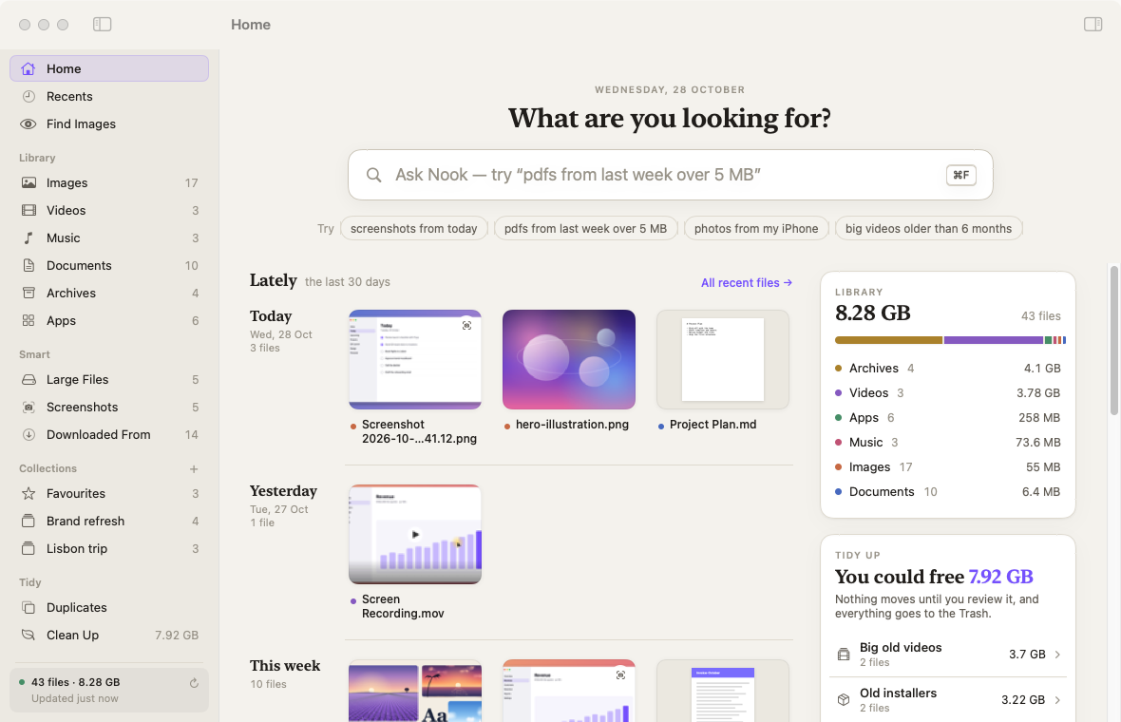The image size is (1121, 722).
Task: Click the Music note icon
Action: click(x=28, y=238)
